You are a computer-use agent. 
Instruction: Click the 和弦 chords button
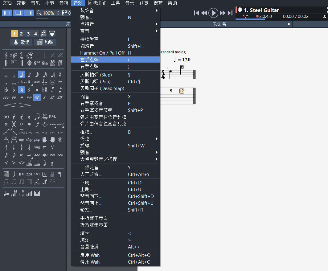[x=45, y=42]
